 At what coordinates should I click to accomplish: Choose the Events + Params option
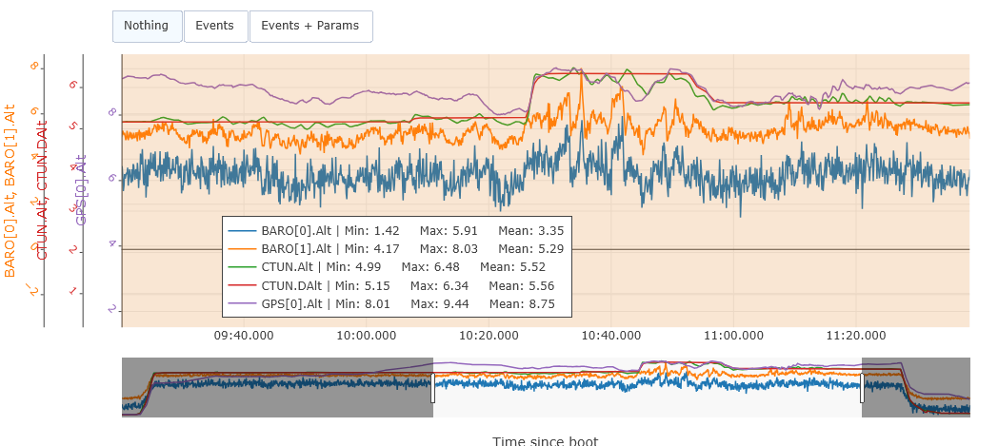pos(310,27)
